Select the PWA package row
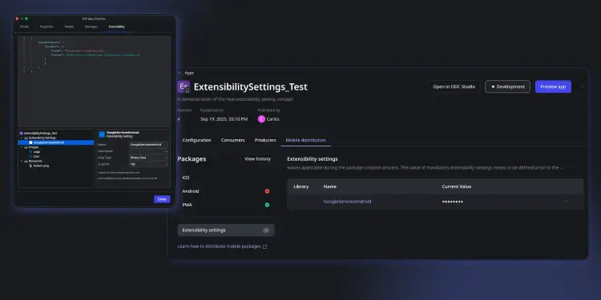 [x=226, y=205]
